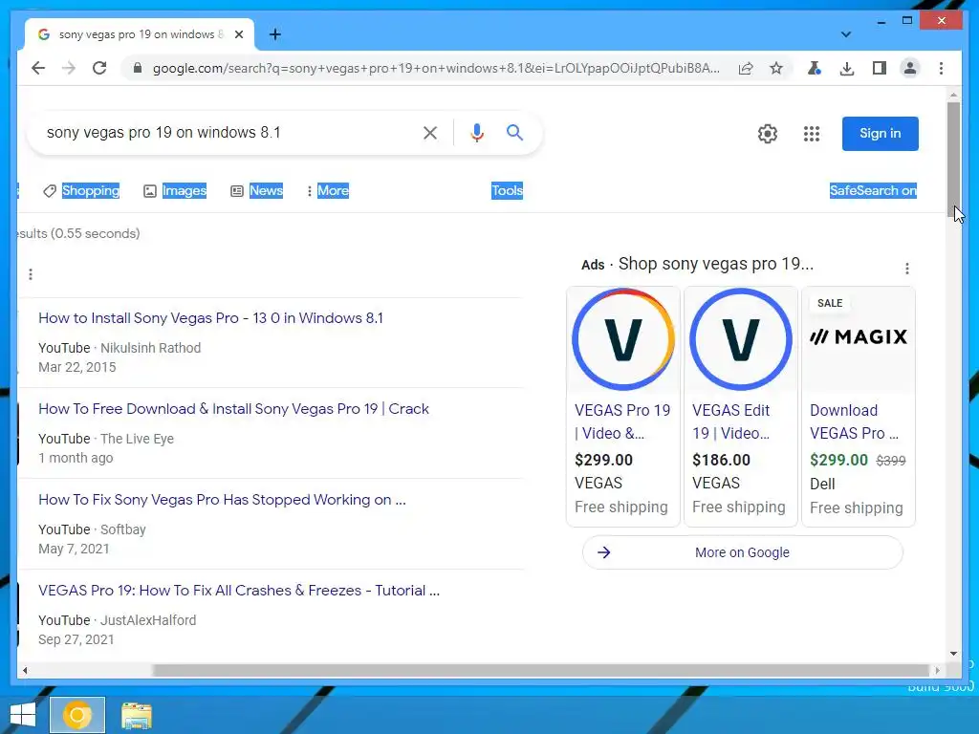The height and width of the screenshot is (734, 979).
Task: Open the Chrome Labs flask icon
Action: (x=815, y=68)
